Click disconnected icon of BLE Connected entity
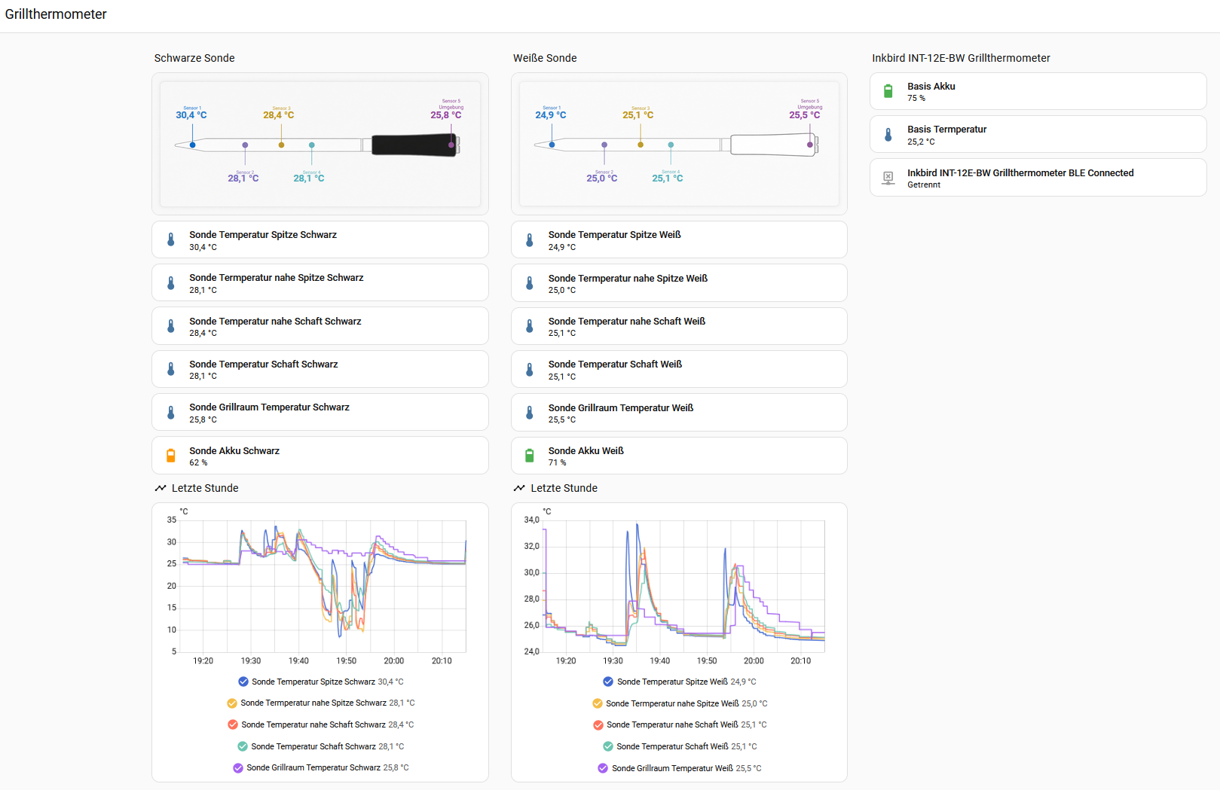This screenshot has width=1220, height=790. point(888,178)
